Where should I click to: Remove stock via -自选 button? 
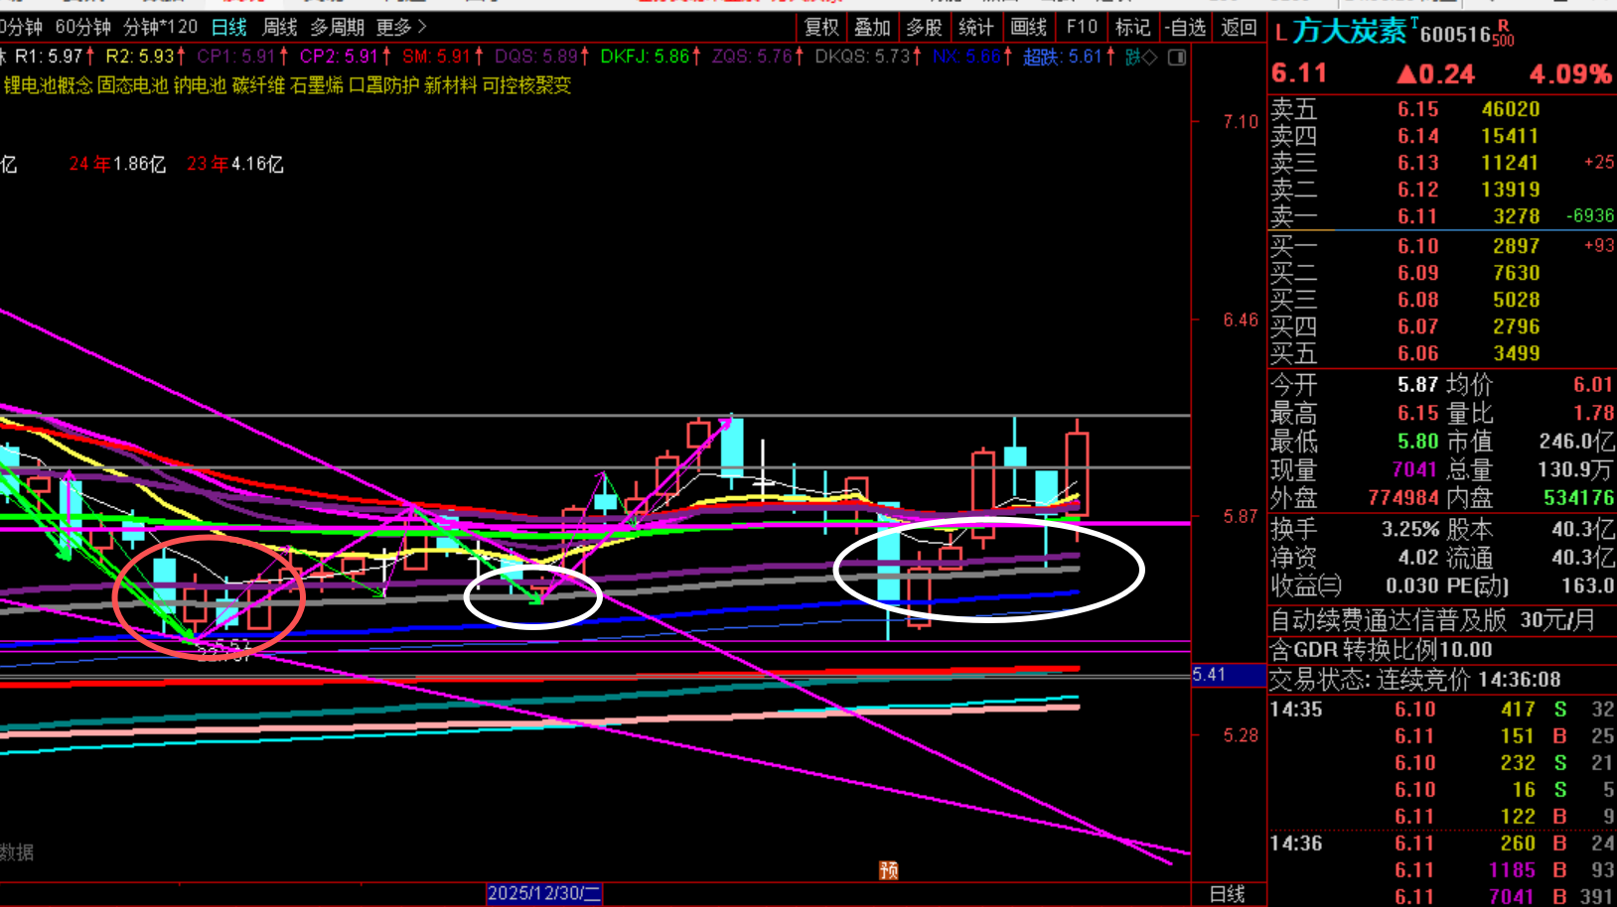coord(1186,27)
